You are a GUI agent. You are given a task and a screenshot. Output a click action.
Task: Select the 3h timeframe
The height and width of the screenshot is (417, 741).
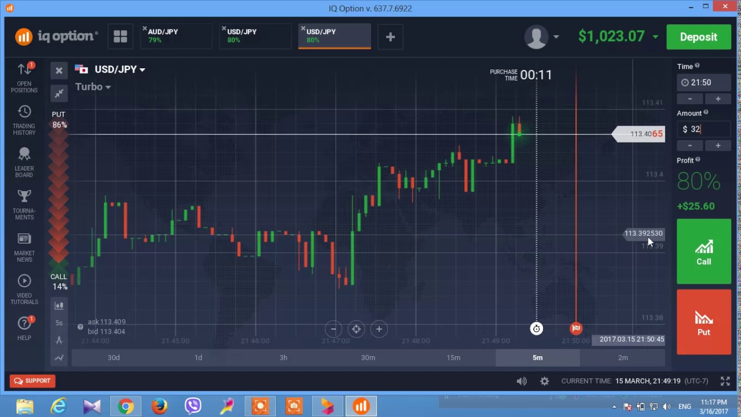(x=283, y=358)
